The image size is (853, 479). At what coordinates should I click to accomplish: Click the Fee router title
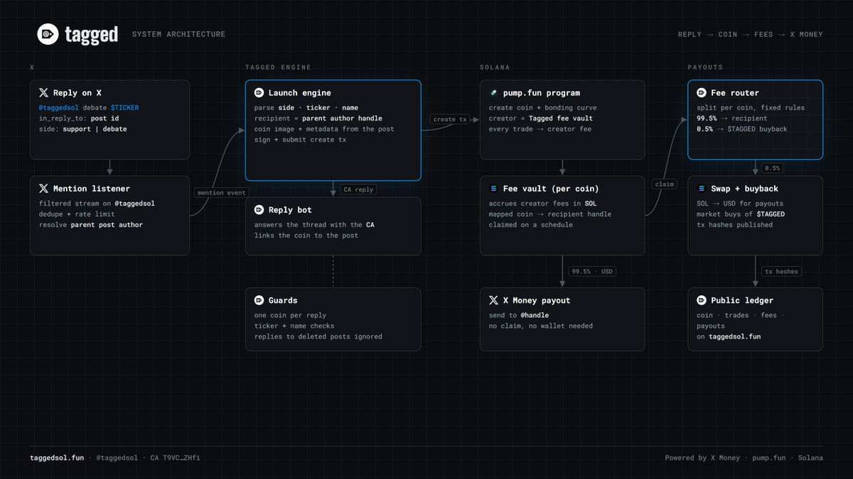pos(735,93)
